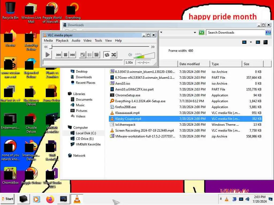Select ChromeSetup.exe file
Image resolution: width=274 pixels, height=205 pixels.
click(x=186, y=95)
